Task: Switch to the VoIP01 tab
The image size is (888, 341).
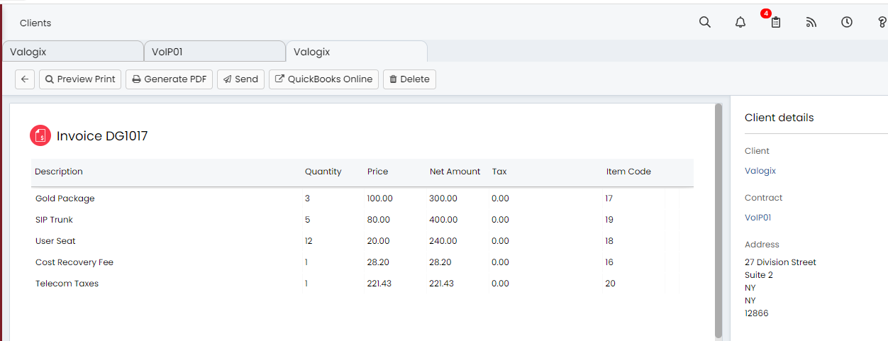Action: 213,52
